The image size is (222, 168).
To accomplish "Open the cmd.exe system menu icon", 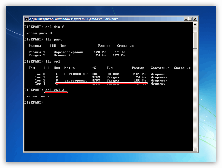I will (27, 19).
